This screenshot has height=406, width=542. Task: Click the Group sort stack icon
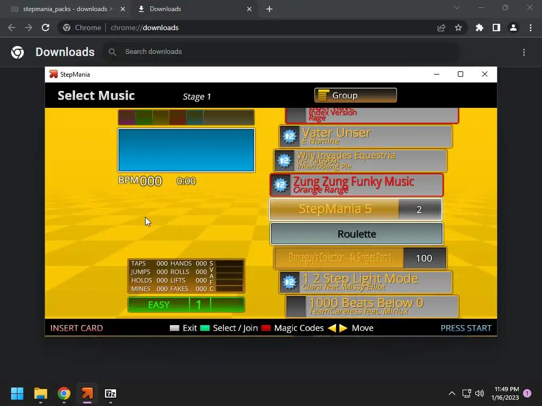click(x=323, y=95)
